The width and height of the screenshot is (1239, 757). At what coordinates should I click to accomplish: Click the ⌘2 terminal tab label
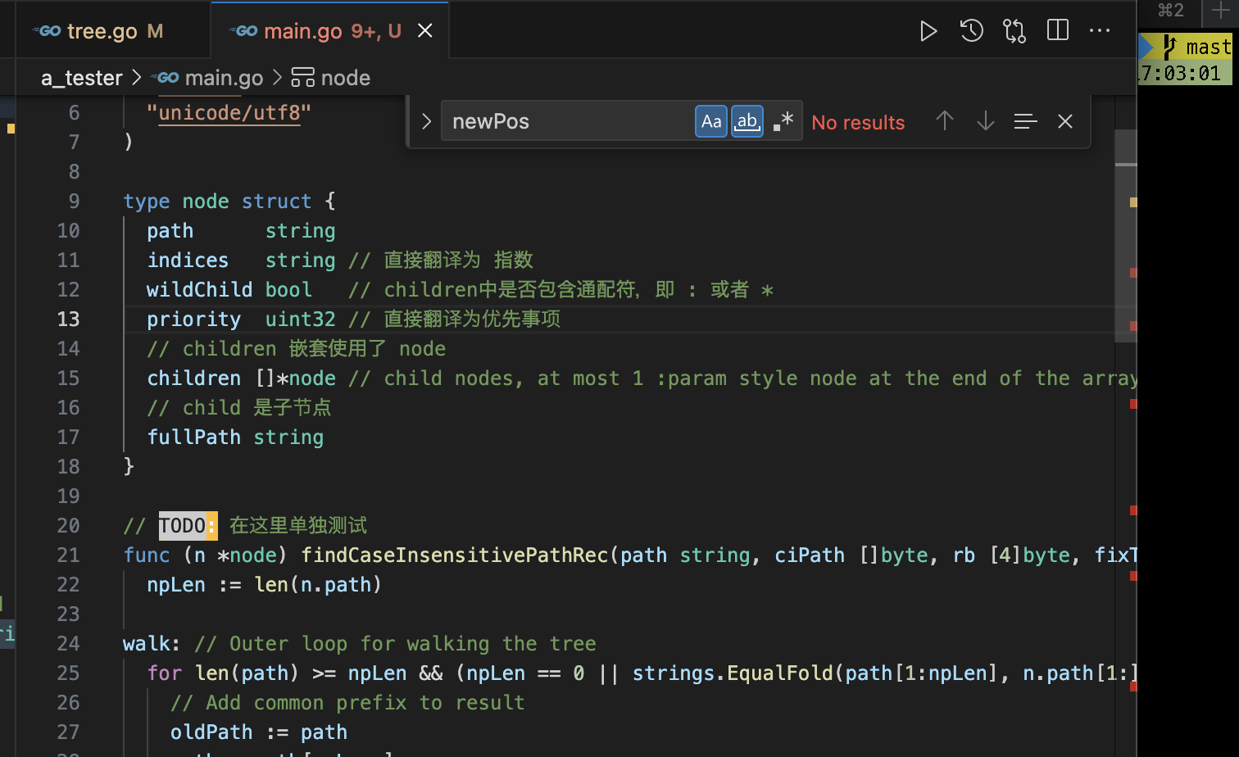[1170, 11]
